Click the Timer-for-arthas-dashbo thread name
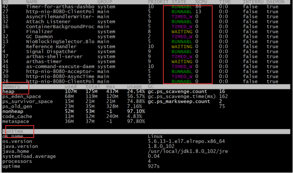Image resolution: width=293 pixels, height=173 pixels. (x=53, y=7)
